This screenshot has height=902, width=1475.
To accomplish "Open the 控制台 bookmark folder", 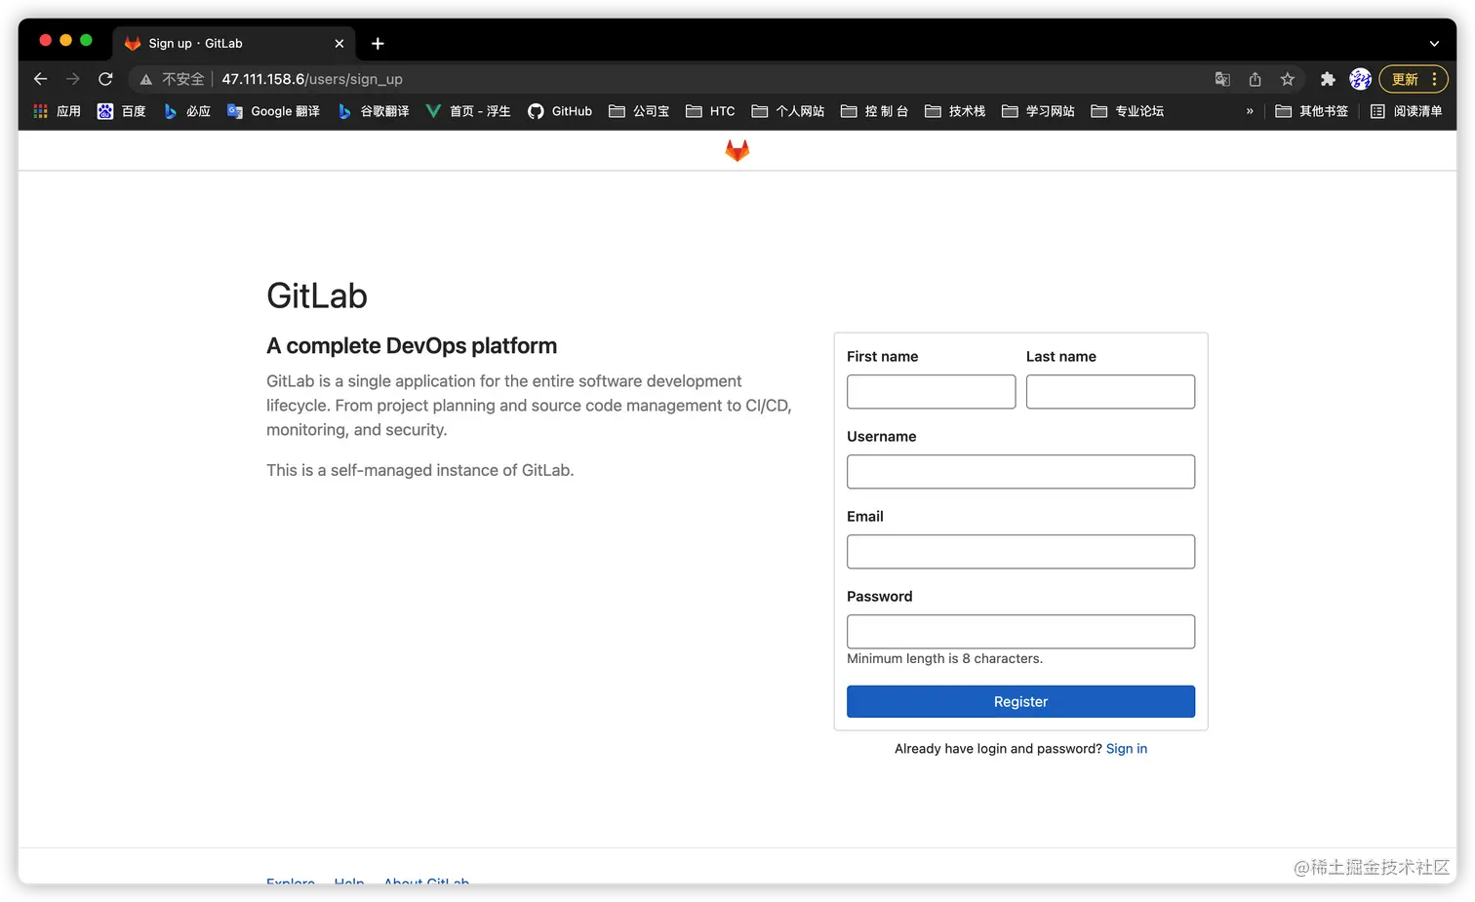I will click(874, 111).
